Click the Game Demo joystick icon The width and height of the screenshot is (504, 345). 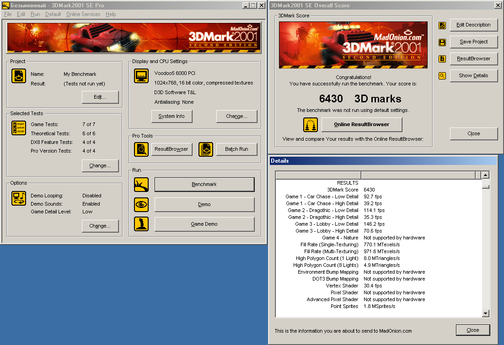[141, 224]
